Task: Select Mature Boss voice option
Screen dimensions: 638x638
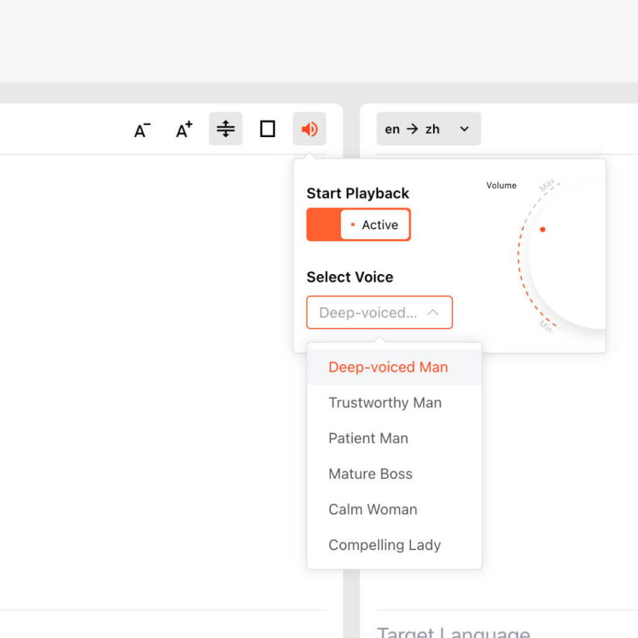Action: point(370,474)
